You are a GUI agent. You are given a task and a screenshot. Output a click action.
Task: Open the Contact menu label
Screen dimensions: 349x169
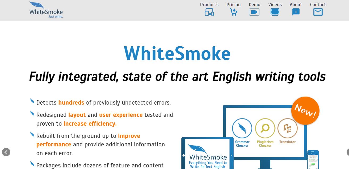(x=318, y=5)
